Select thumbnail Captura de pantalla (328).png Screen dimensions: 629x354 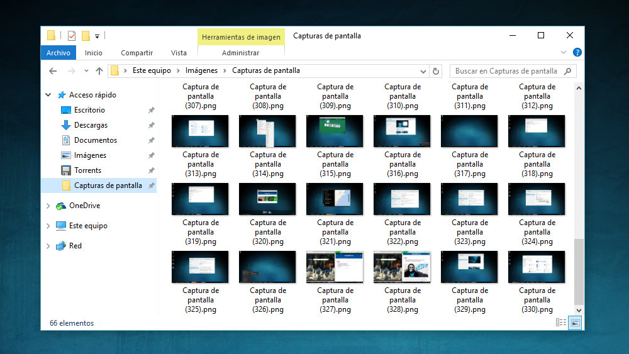(402, 267)
